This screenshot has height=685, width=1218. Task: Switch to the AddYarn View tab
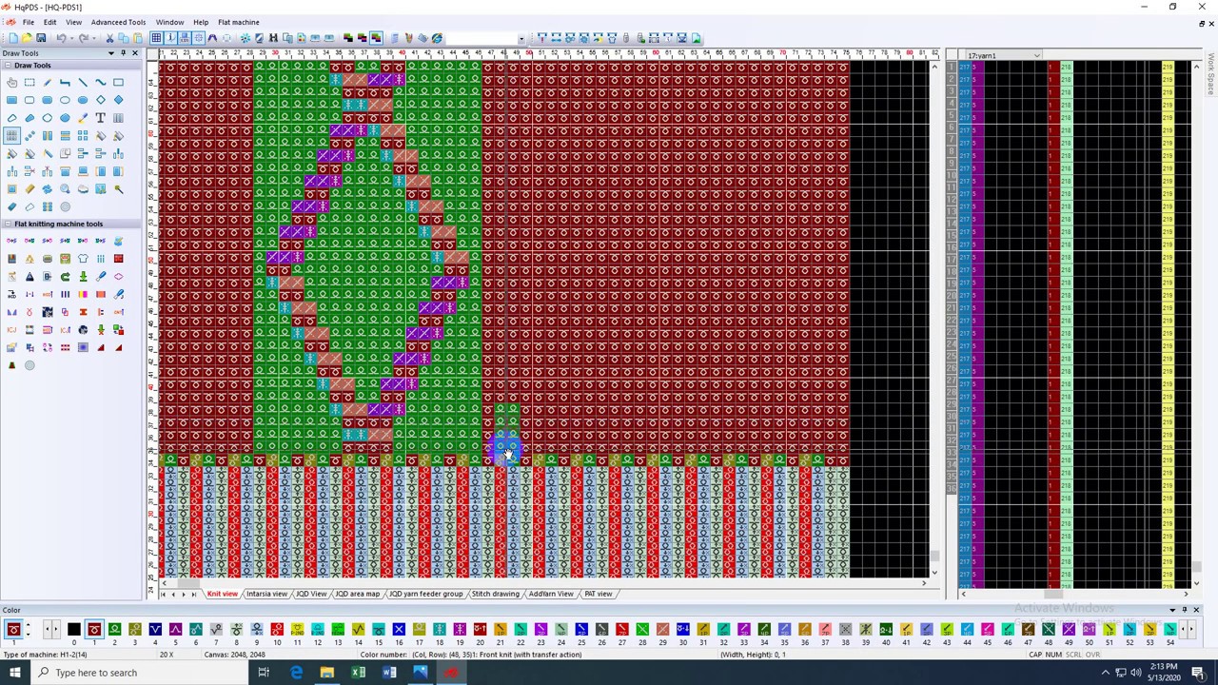point(551,594)
